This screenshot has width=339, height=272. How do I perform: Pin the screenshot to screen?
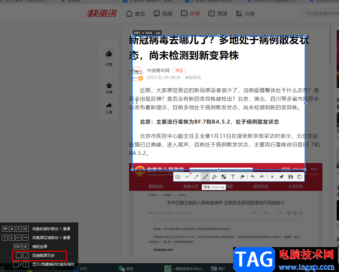click(281, 177)
